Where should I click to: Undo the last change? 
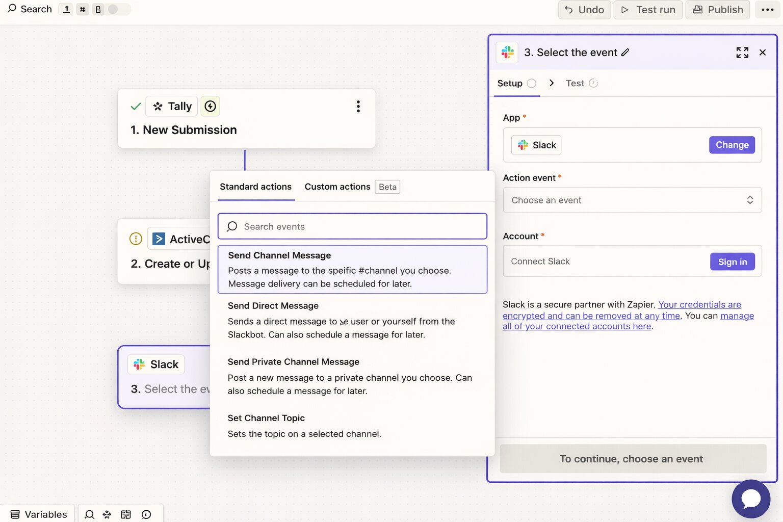tap(584, 10)
